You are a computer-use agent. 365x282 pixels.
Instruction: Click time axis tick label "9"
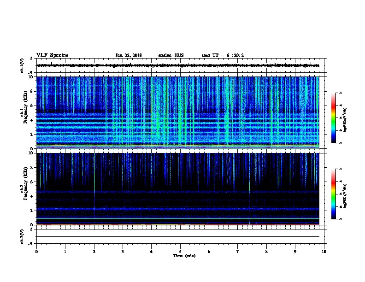tap(295, 252)
